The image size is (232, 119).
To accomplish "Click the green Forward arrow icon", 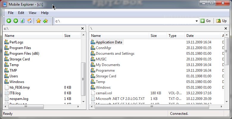I will click(15, 21).
